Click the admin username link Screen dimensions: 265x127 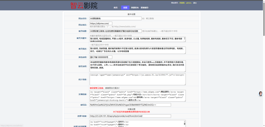[188, 3]
